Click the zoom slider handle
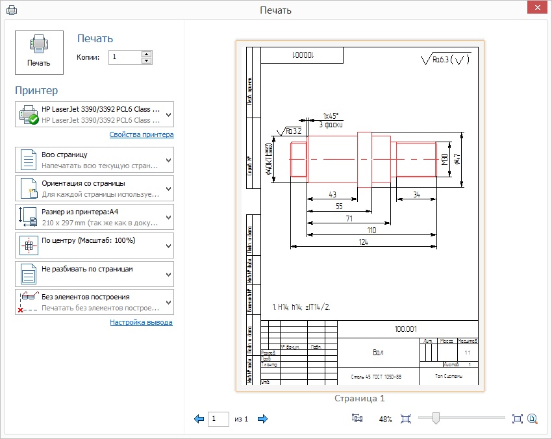552x439 pixels. [x=436, y=419]
